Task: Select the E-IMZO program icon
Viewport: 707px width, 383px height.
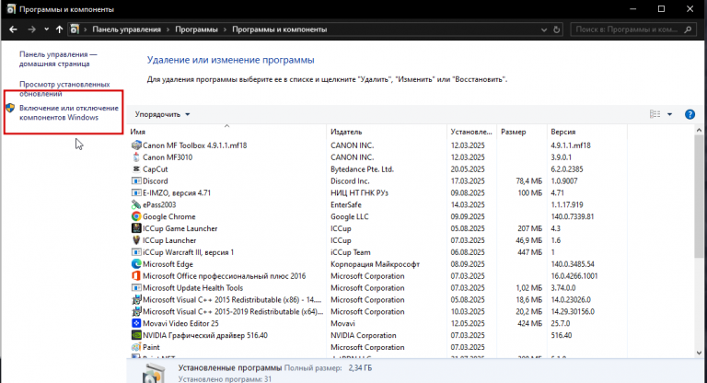Action: (136, 192)
